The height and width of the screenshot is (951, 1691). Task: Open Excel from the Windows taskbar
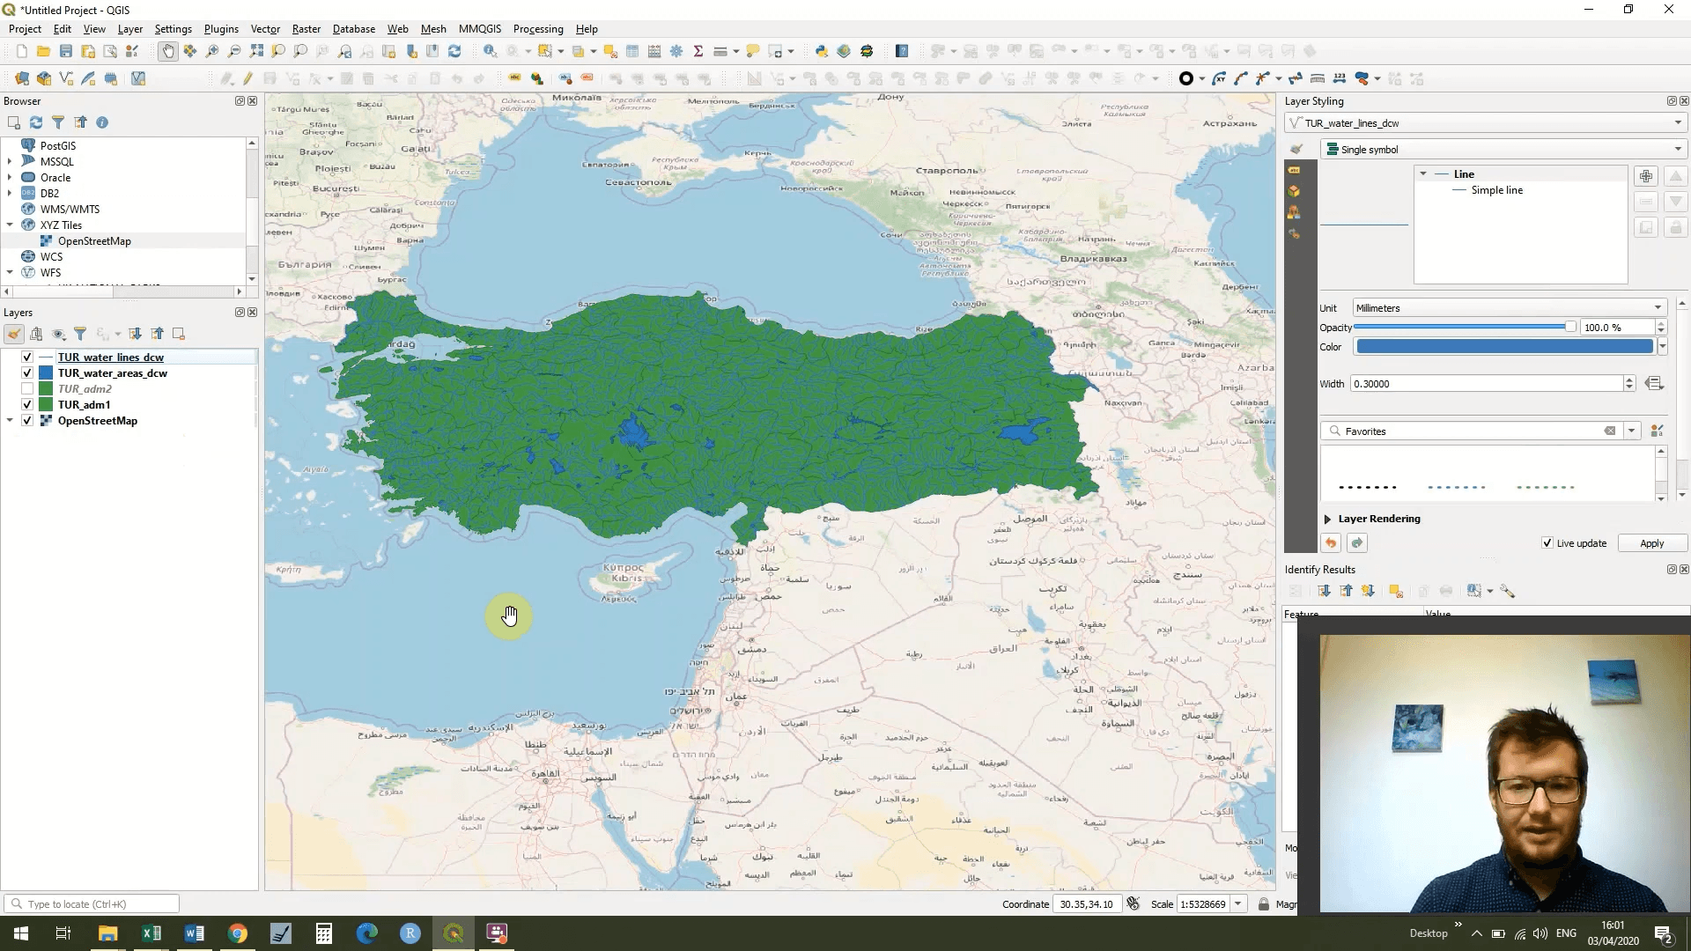coord(151,933)
